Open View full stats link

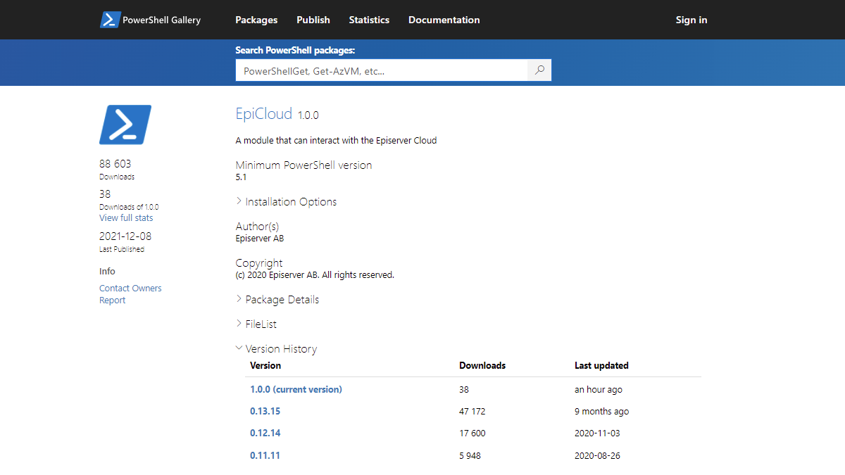(x=126, y=218)
